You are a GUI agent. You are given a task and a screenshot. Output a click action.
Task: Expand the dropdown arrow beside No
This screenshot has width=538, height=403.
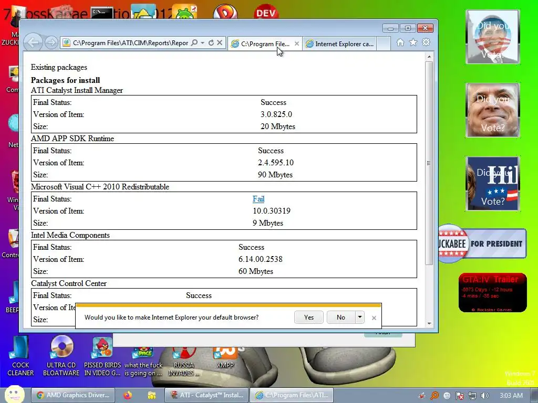359,317
